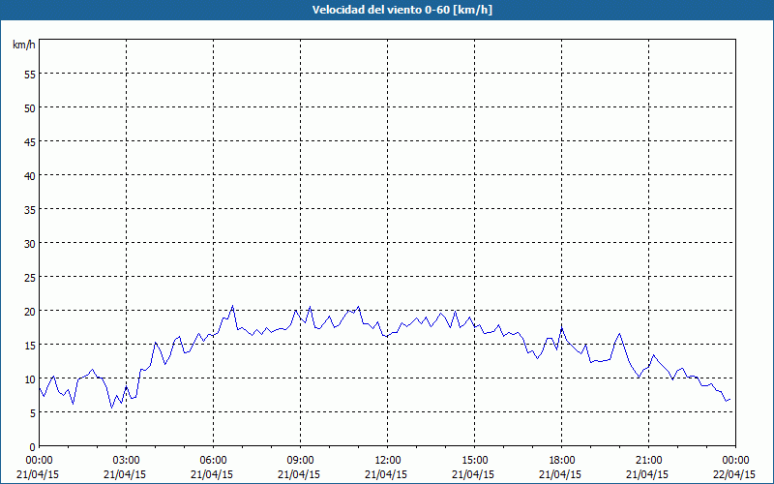The width and height of the screenshot is (774, 484).
Task: Click the 40 value on vertical axis
Action: coord(29,175)
